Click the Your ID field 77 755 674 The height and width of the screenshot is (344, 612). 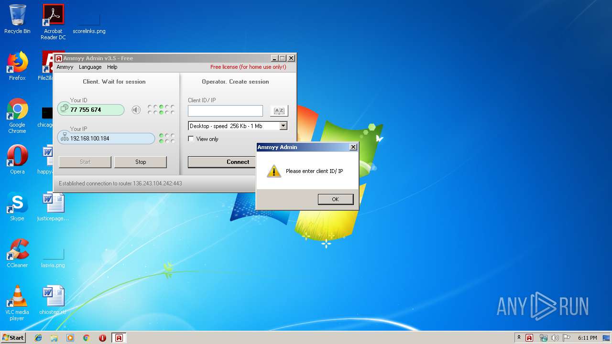[91, 110]
